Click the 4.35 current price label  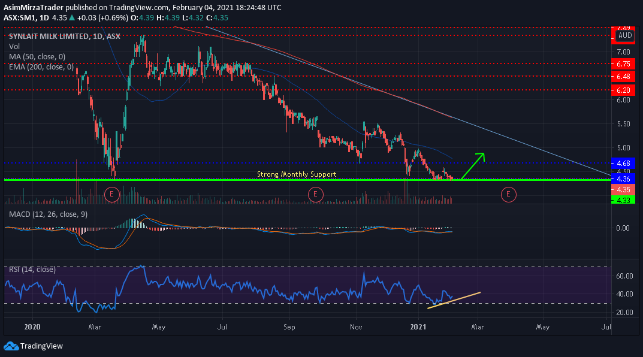click(623, 190)
